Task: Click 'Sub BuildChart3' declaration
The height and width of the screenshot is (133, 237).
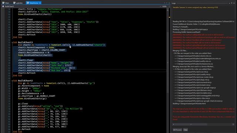Action: coord(23,42)
